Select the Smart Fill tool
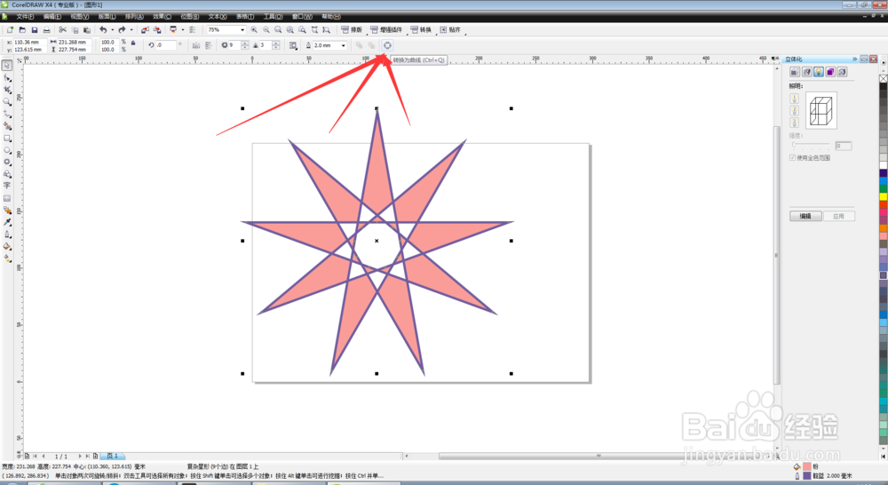The height and width of the screenshot is (485, 888). [7, 126]
